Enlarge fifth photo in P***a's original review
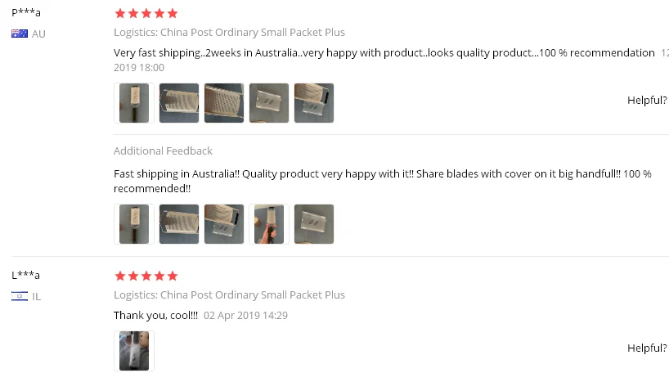The image size is (669, 382). (x=314, y=103)
